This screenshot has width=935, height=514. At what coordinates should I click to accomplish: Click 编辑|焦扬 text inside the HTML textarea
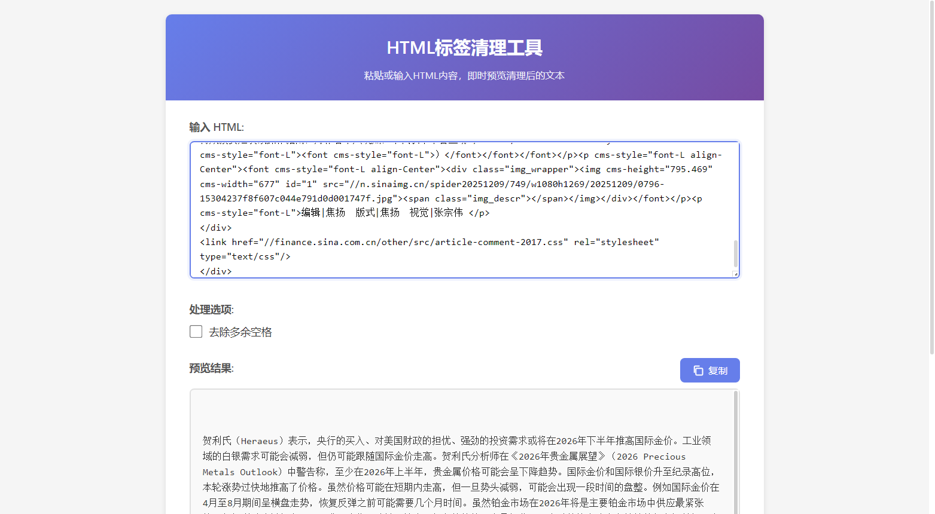[x=324, y=213]
